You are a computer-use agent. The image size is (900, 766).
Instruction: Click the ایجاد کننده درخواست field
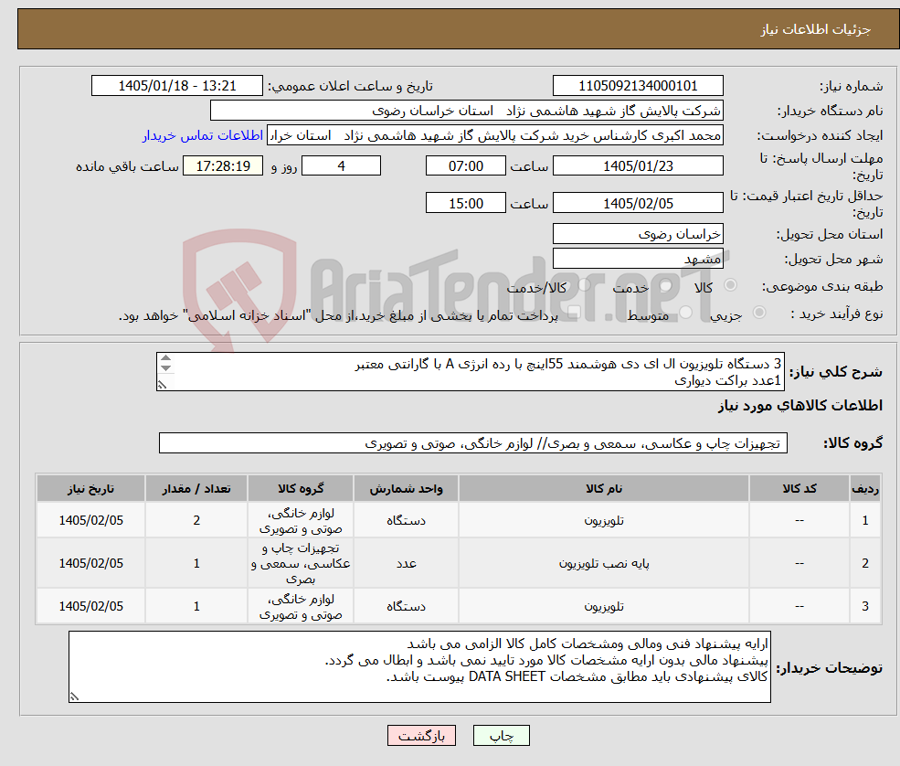point(495,135)
